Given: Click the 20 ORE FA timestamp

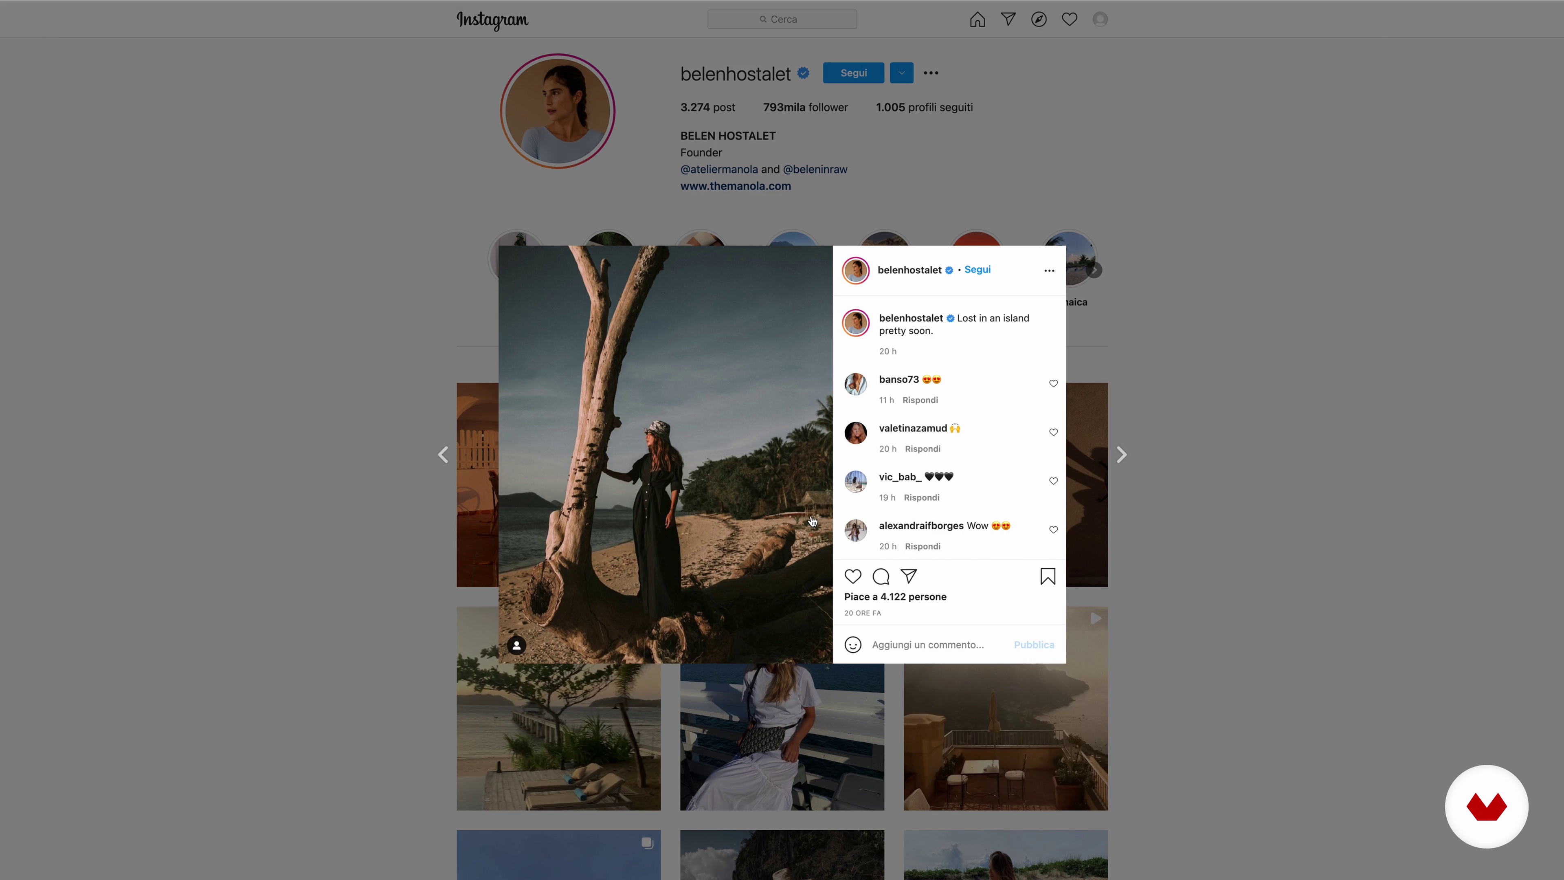Looking at the screenshot, I should coord(862,614).
